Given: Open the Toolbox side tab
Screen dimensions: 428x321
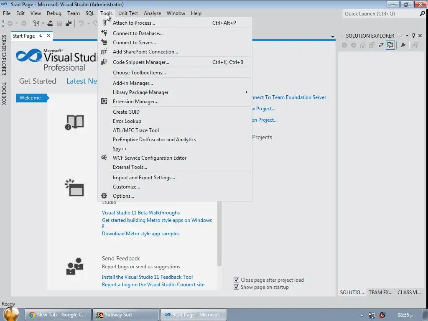Looking at the screenshot, I should coord(4,93).
